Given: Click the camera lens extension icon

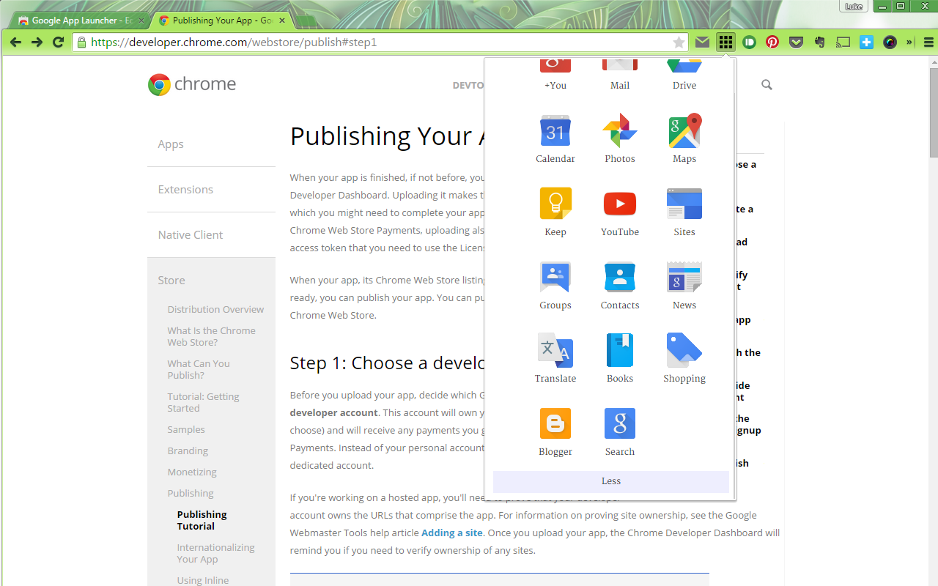Looking at the screenshot, I should tap(890, 42).
